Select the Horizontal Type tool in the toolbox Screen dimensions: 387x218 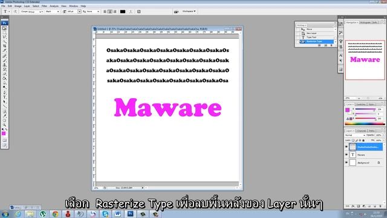(x=4, y=97)
